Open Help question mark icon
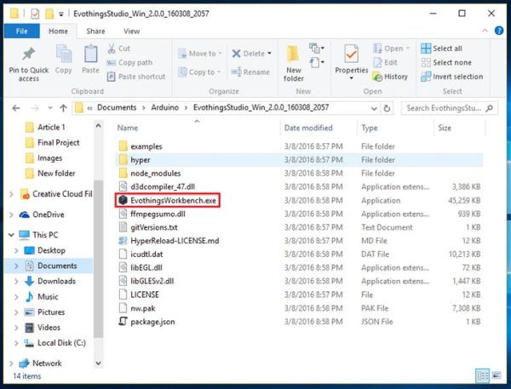Screen dimensions: 511x389 click(499, 31)
